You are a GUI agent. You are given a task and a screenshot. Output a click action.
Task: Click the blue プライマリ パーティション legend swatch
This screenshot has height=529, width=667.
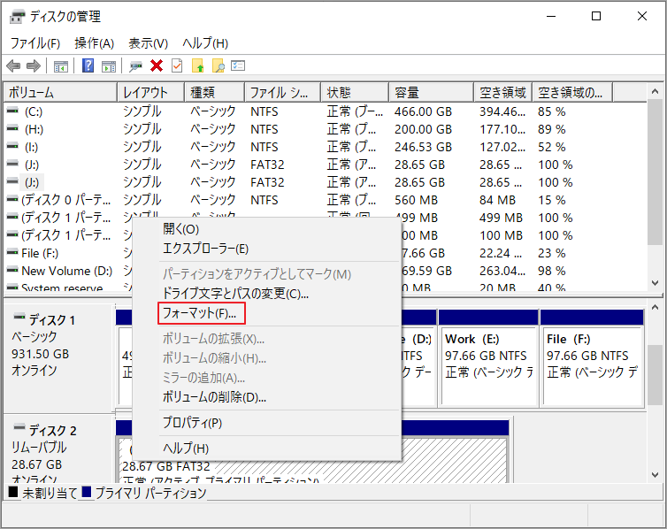87,492
